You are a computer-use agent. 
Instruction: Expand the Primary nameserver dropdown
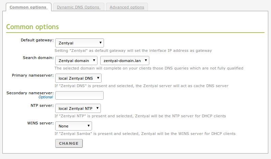(78, 78)
